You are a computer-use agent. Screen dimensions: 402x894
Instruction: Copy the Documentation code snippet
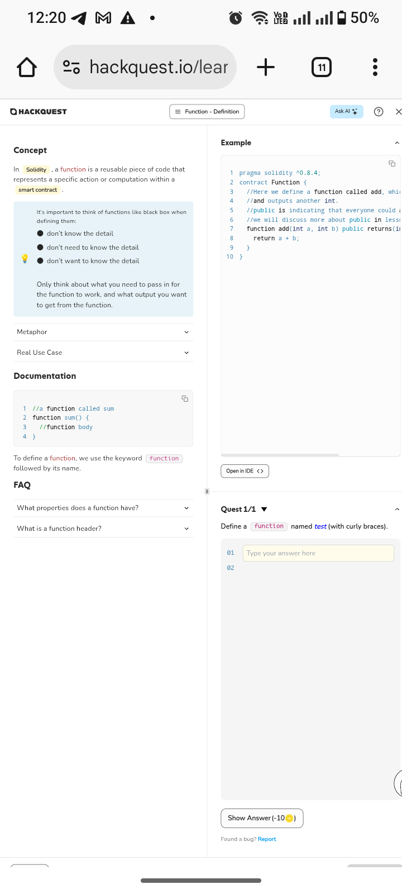coord(185,398)
